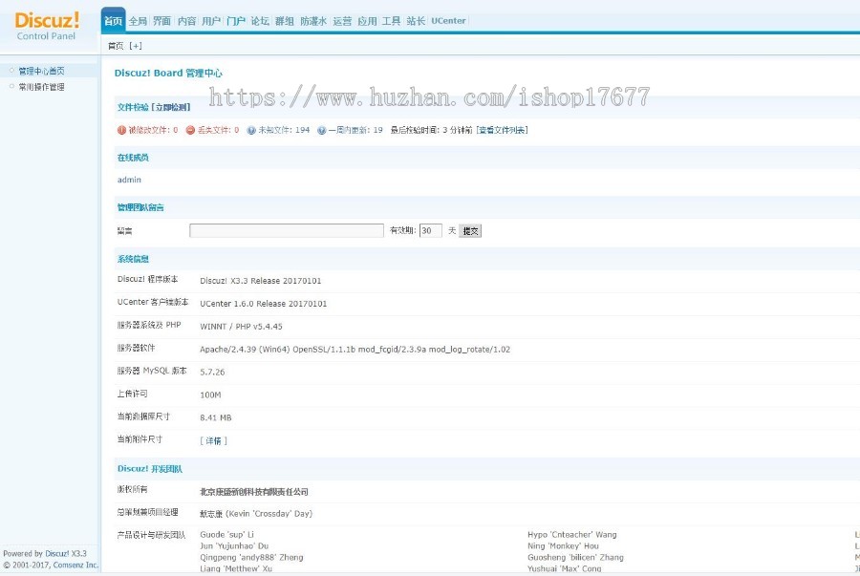This screenshot has width=860, height=576.
Task: Click Ning 'Monkey' Hou name
Action: click(563, 545)
